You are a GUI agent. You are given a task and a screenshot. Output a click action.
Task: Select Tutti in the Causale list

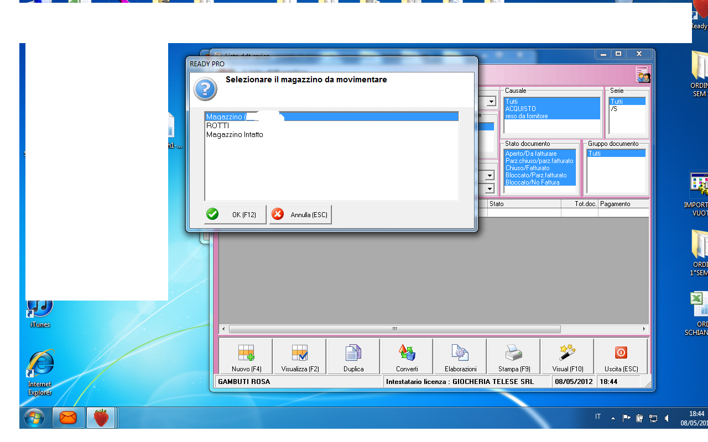551,102
